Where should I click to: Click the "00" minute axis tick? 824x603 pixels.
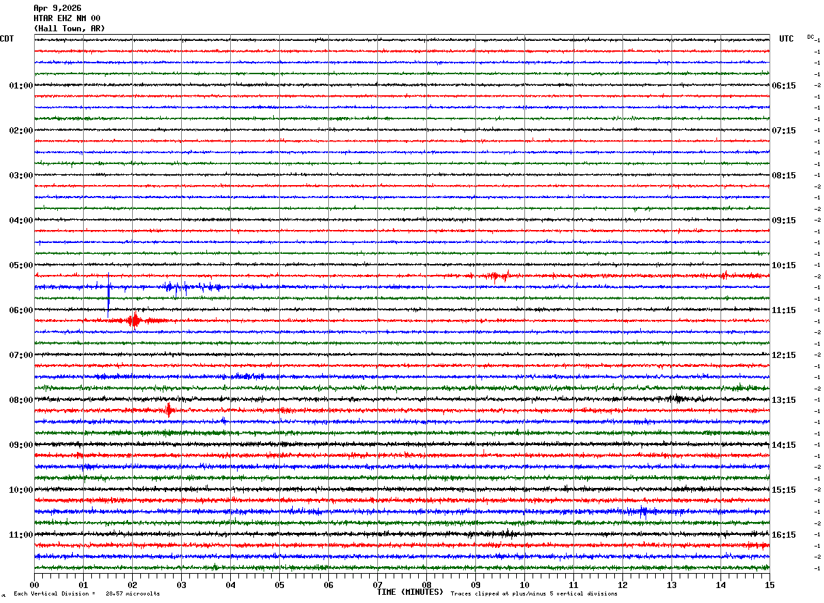(x=34, y=585)
